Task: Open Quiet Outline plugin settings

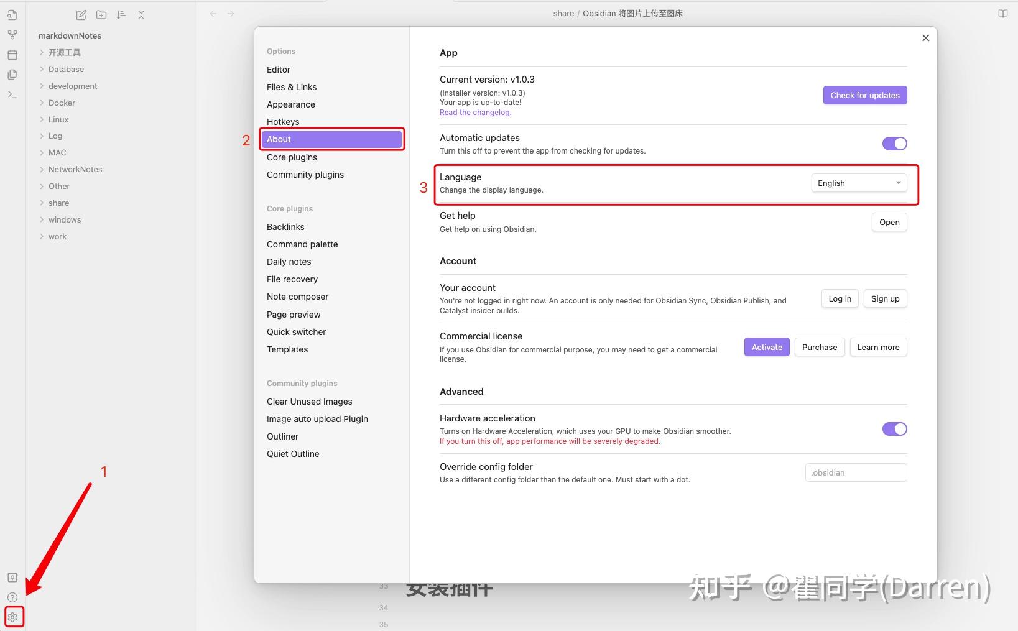Action: tap(331, 454)
